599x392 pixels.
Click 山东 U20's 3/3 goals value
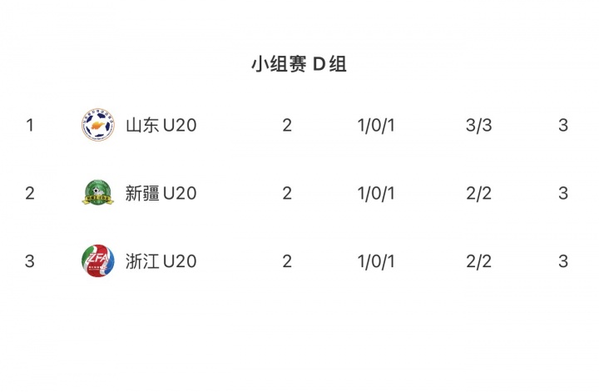[479, 126]
